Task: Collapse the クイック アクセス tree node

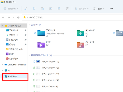Action: [x=2, y=26]
